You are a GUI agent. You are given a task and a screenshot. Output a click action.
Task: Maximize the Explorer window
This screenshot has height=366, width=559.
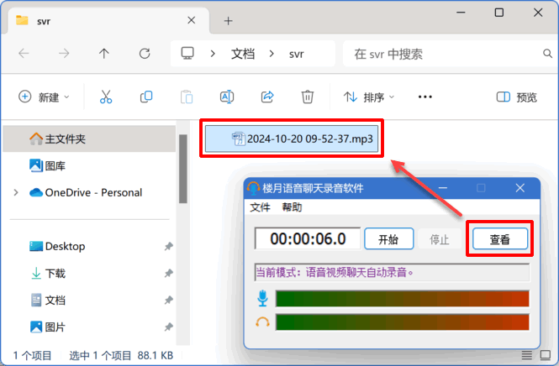499,13
